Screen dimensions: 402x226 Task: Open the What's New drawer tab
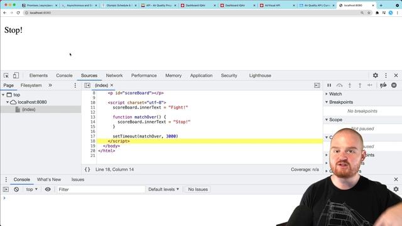tap(49, 180)
